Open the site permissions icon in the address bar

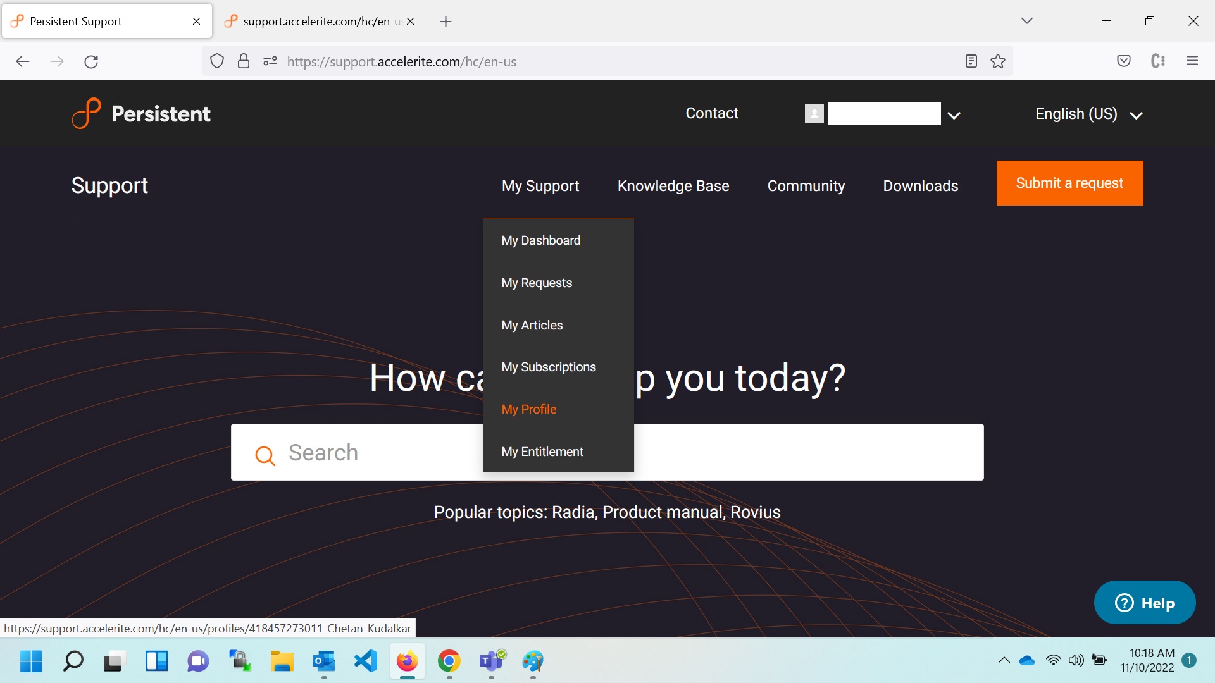[270, 61]
